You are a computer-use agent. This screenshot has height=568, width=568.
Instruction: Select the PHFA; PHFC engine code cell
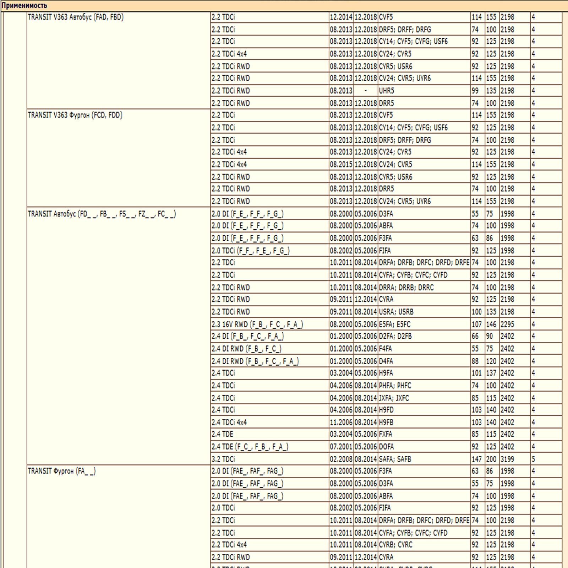click(x=395, y=385)
